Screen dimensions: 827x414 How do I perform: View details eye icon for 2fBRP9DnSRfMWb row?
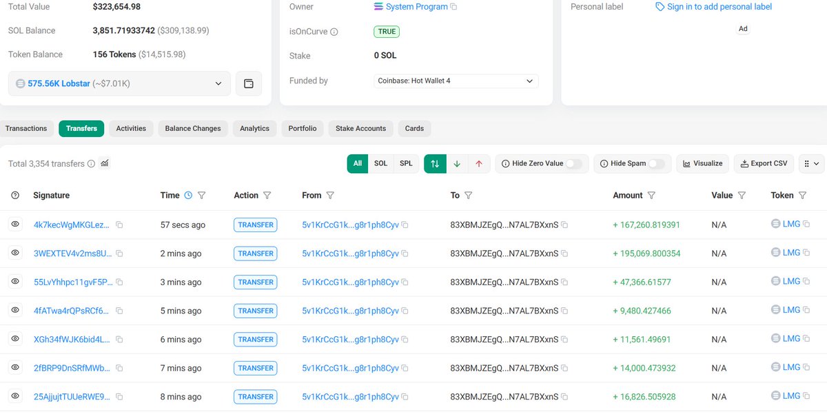click(x=15, y=368)
